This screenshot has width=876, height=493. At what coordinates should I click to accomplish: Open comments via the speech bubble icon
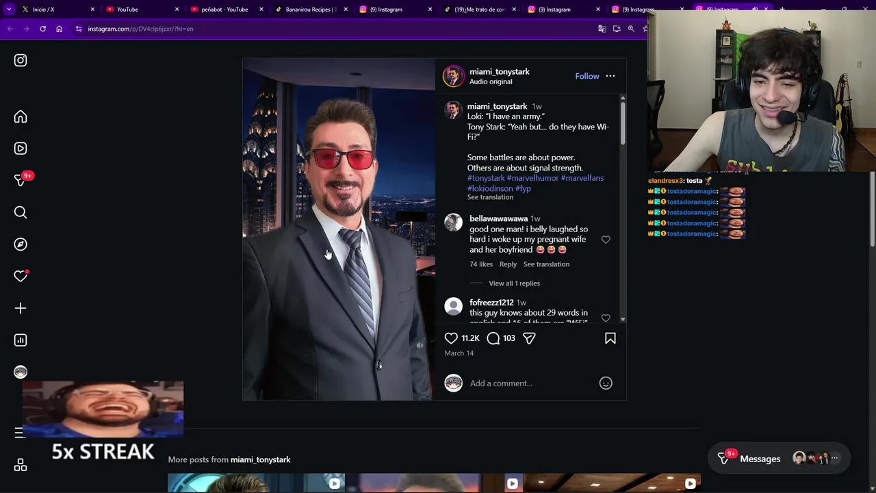coord(493,338)
